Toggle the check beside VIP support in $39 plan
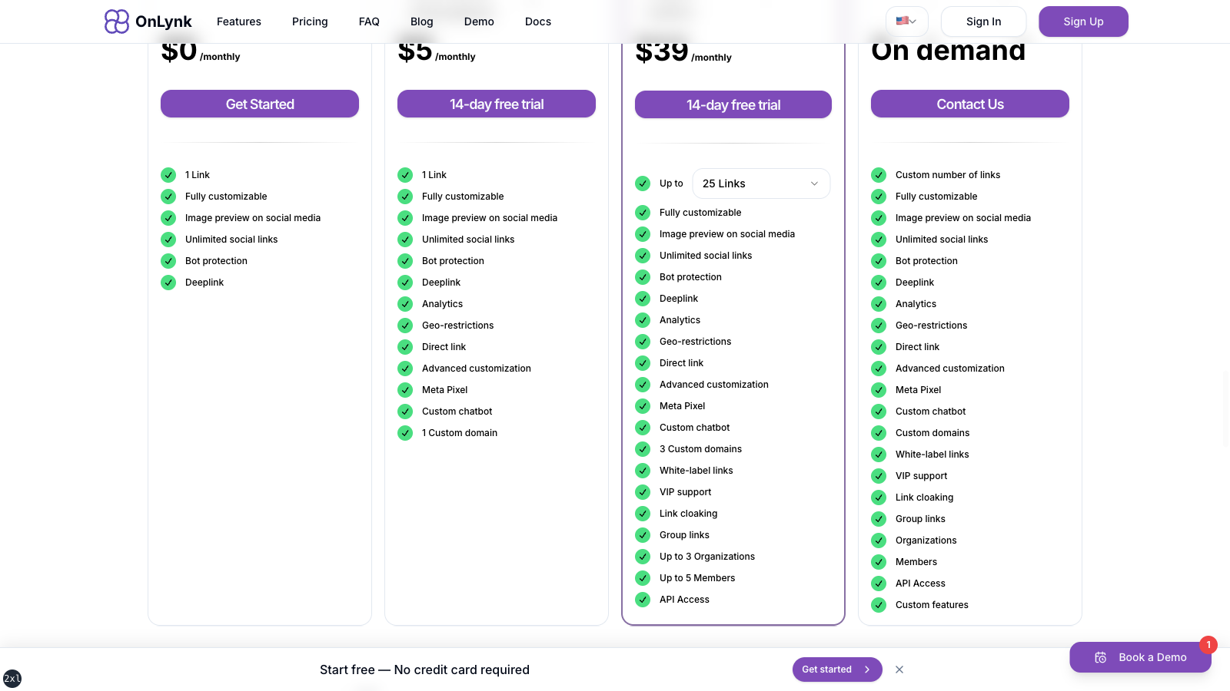This screenshot has height=691, width=1230. pos(643,492)
